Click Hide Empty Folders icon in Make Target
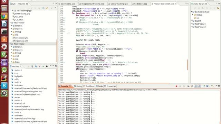The height and width of the screenshot is (124, 221). click(218, 8)
